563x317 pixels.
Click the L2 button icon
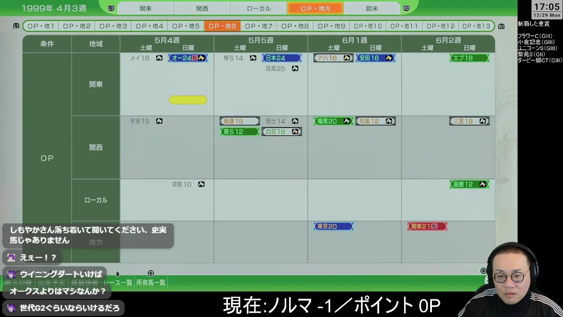pos(111,8)
